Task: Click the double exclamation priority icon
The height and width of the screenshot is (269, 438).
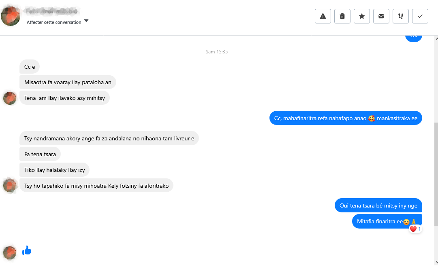Action: (x=401, y=16)
